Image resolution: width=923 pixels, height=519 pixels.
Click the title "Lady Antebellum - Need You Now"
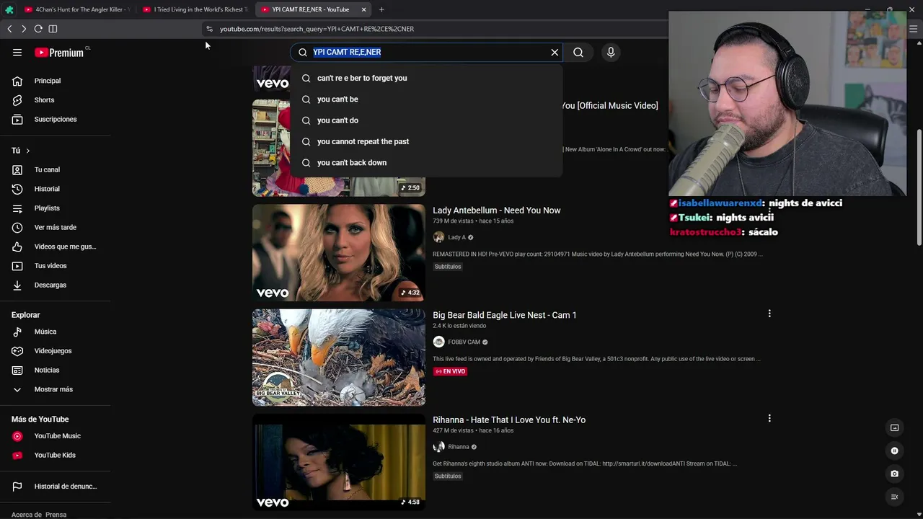(497, 210)
